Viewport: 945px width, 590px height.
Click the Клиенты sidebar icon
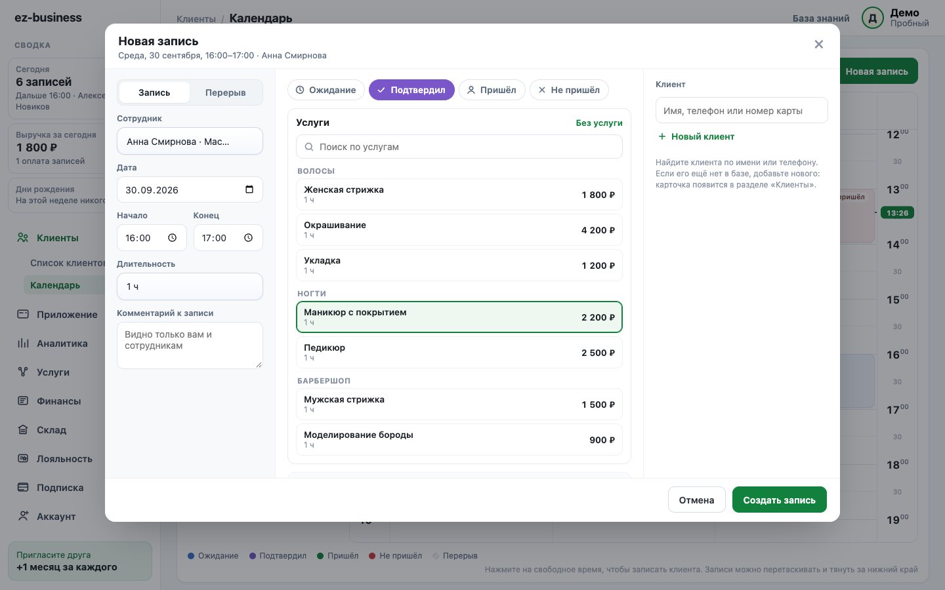point(23,238)
